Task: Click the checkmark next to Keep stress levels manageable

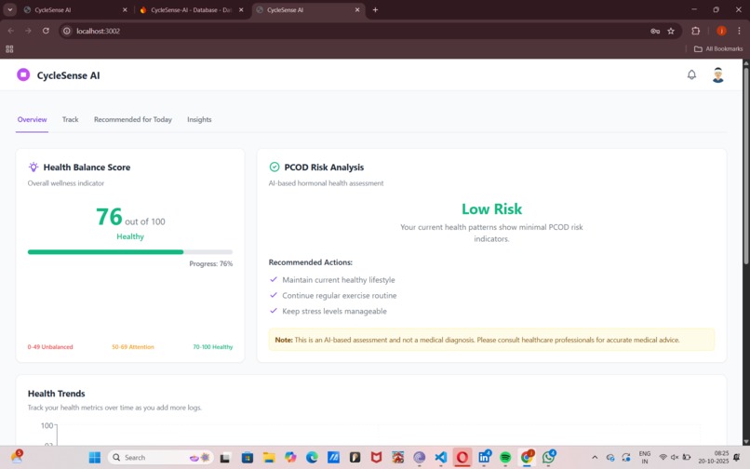Action: point(274,311)
